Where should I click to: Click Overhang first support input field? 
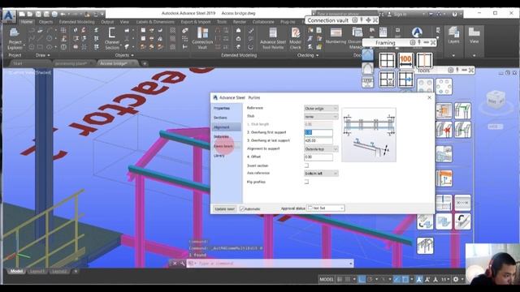coord(318,132)
